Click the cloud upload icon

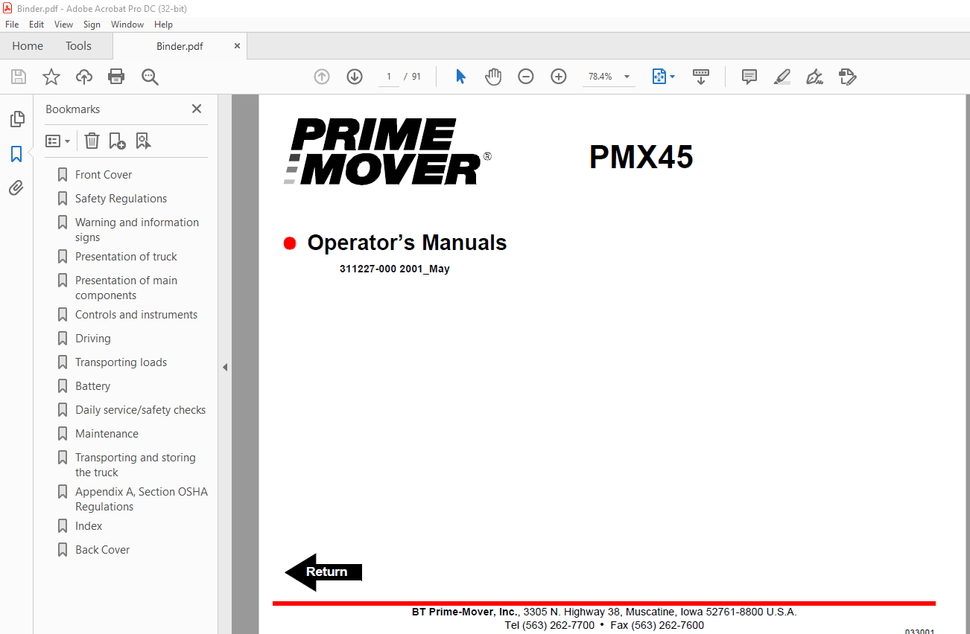point(84,77)
